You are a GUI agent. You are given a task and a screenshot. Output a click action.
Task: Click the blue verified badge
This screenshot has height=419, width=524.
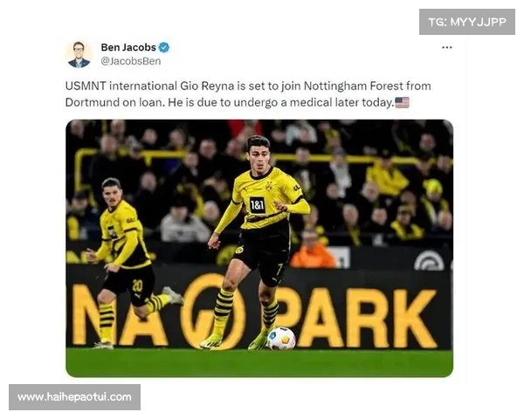164,47
